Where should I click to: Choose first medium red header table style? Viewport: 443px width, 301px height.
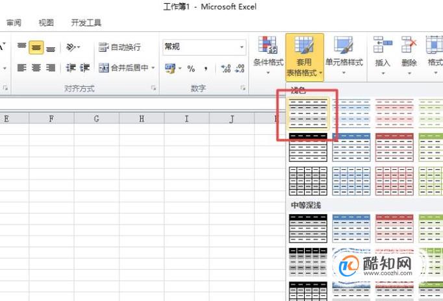[394, 228]
